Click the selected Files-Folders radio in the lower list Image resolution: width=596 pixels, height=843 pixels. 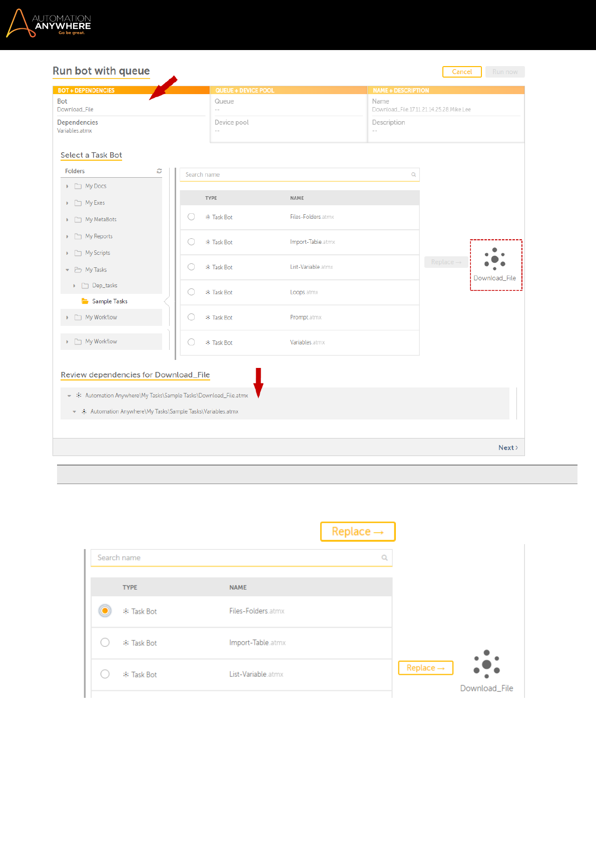(105, 611)
